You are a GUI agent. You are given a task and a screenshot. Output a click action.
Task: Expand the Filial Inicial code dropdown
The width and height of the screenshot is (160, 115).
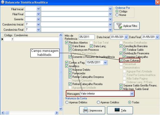tap(38, 9)
